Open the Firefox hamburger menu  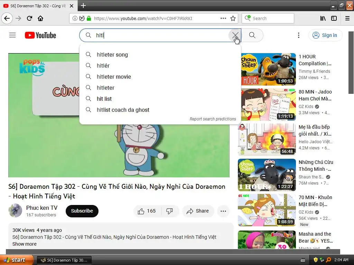[x=347, y=18]
